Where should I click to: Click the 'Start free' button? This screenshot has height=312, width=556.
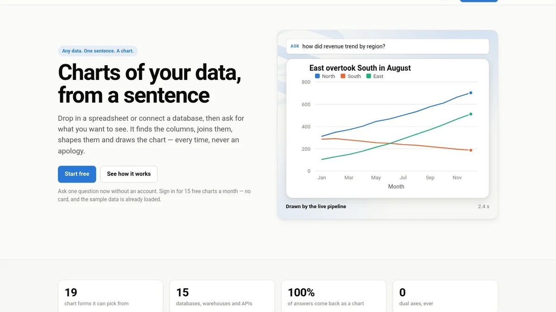coord(77,174)
